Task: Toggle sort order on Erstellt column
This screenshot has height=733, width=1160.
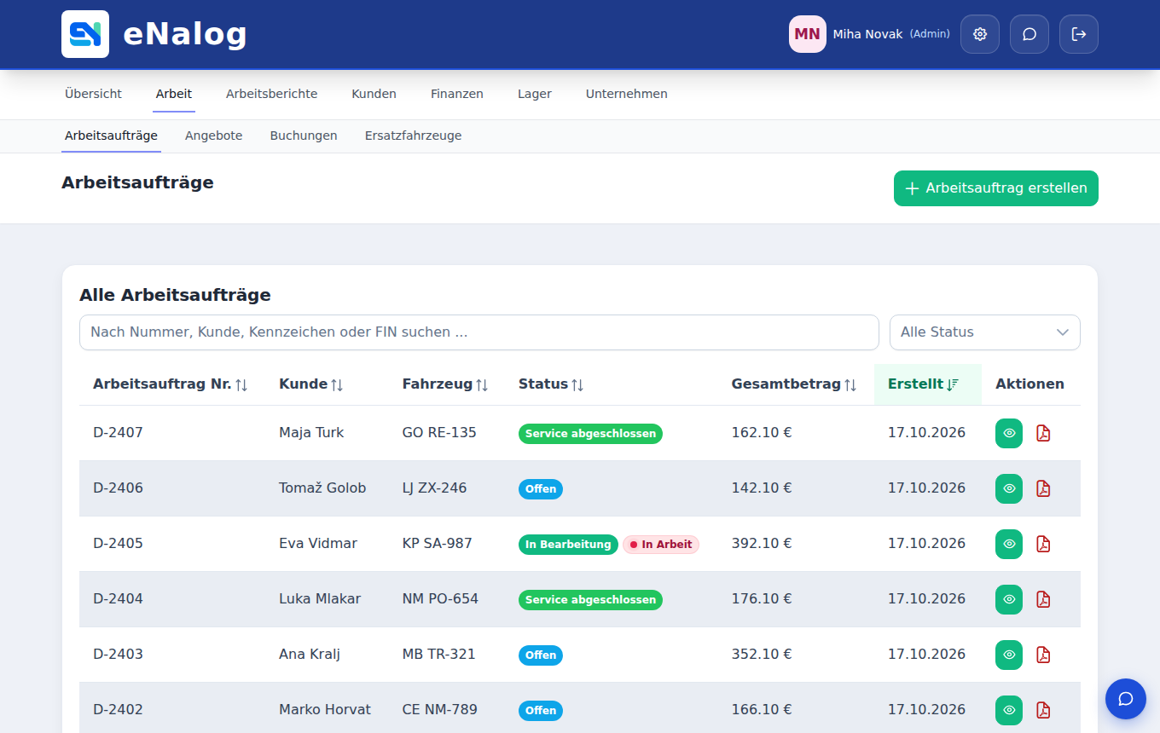Action: click(924, 384)
